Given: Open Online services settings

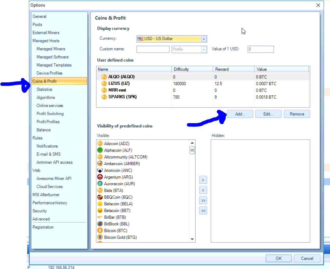Looking at the screenshot, I should point(50,106).
